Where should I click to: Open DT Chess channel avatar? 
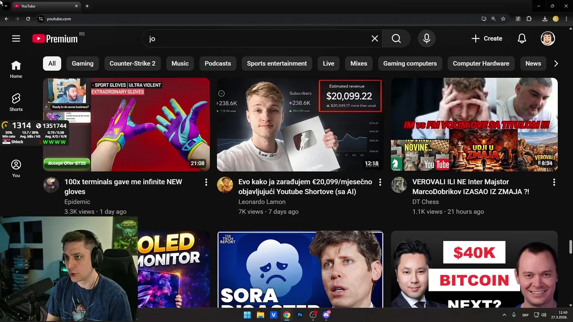click(x=399, y=185)
